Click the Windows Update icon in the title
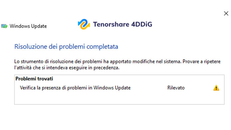 4,26
